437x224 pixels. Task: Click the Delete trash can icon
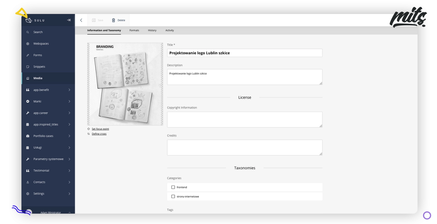(114, 20)
